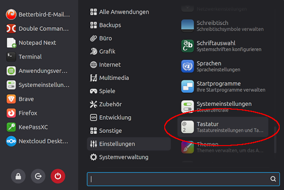Open Tastatur keyboard settings
The image size is (284, 190).
(x=223, y=127)
